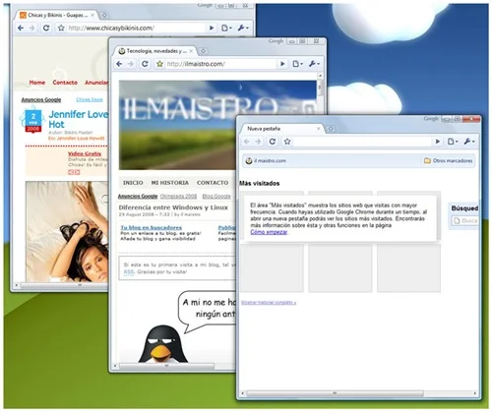
Task: Click Contacto in Chicas y Bikinis menu
Action: (x=65, y=83)
